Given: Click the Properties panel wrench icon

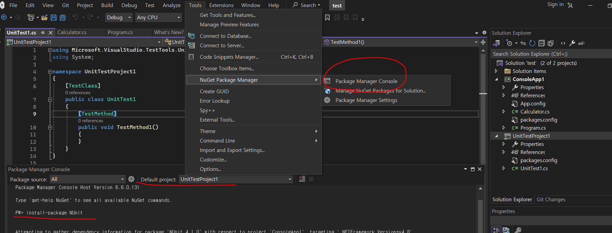Looking at the screenshot, I should 518,230.
